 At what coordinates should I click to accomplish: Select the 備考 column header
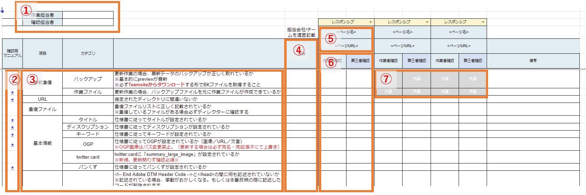(533, 61)
